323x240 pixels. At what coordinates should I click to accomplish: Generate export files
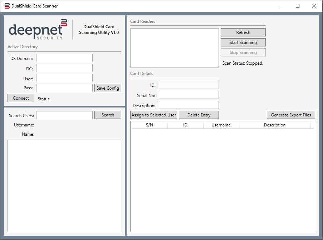click(291, 115)
